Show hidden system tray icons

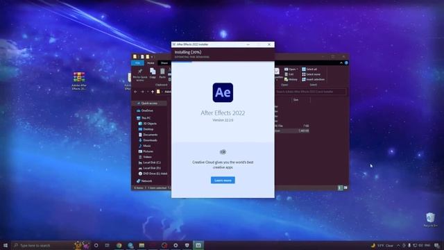click(x=398, y=245)
